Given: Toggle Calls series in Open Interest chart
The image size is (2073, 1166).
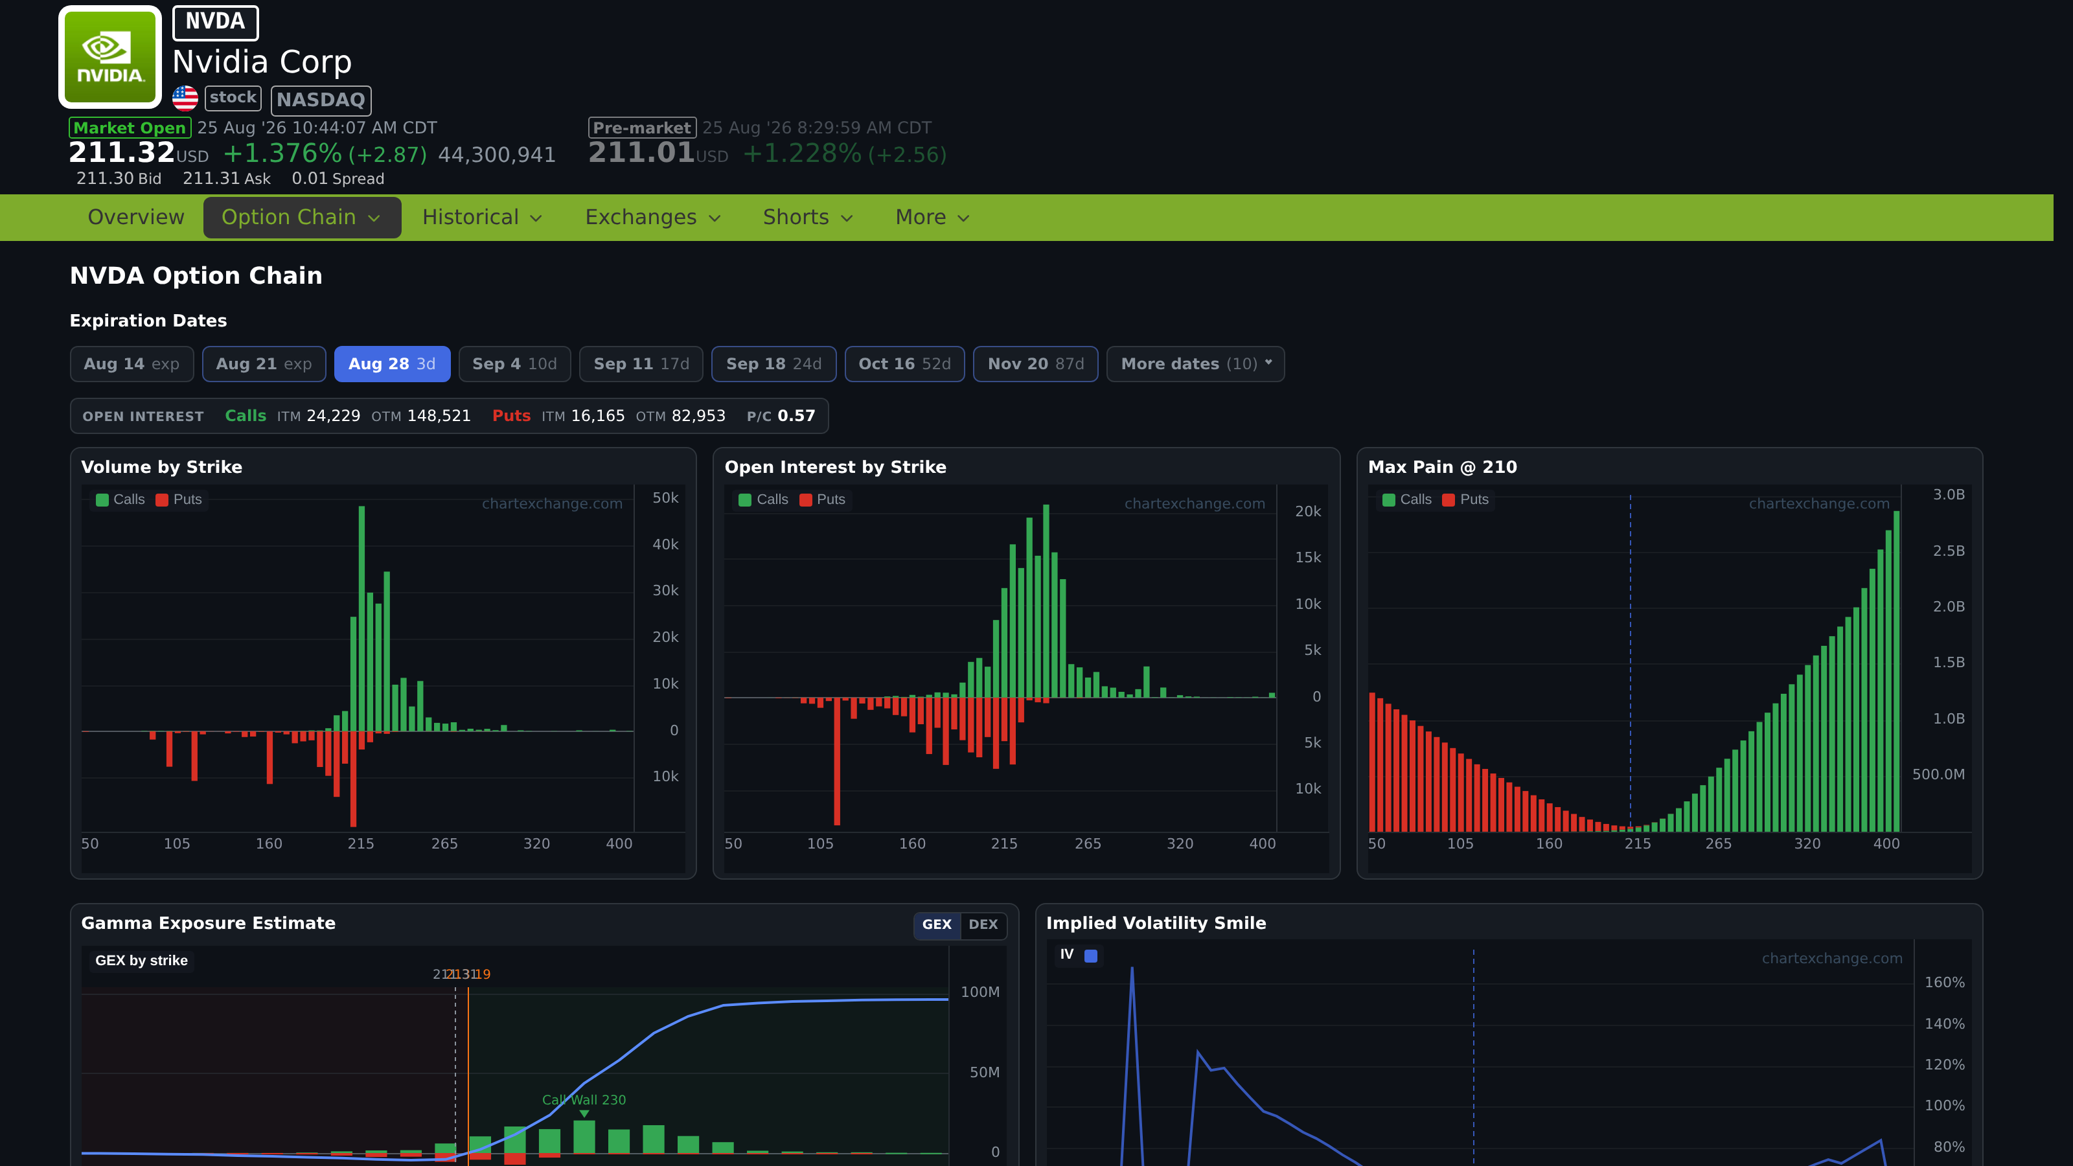Looking at the screenshot, I should click(764, 499).
